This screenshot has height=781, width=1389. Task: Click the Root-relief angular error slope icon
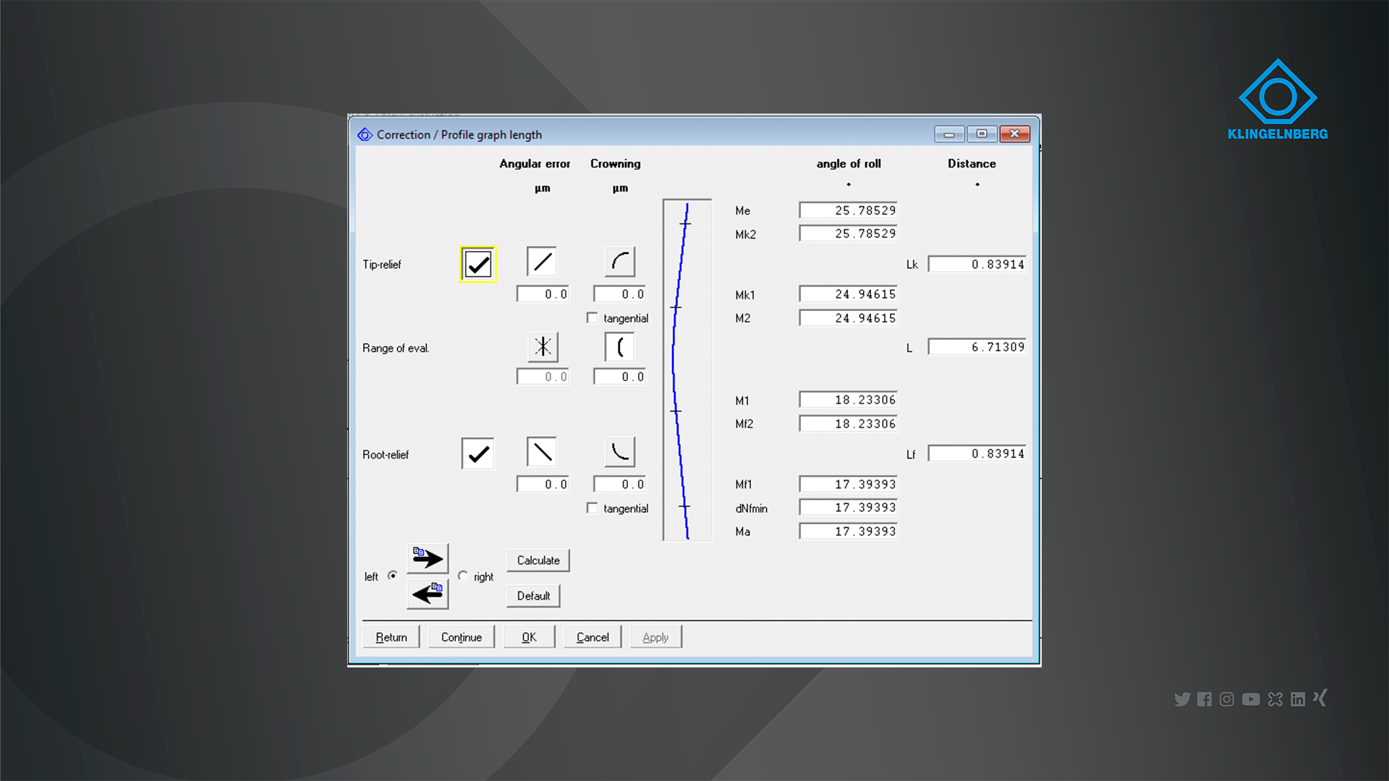click(x=542, y=452)
